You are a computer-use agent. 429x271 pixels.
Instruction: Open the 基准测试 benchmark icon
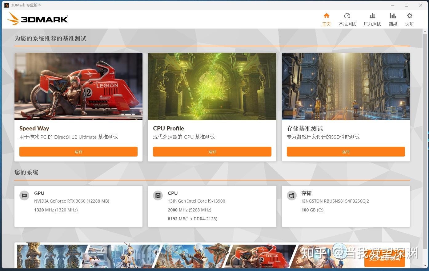347,19
